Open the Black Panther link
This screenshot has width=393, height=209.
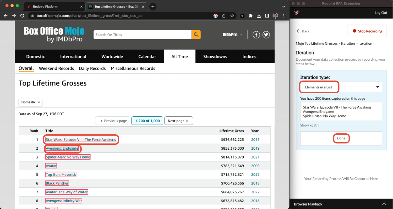[57, 183]
